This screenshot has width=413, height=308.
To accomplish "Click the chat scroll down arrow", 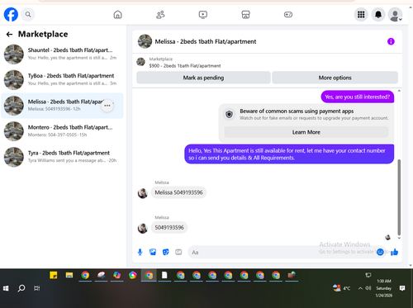I will [399, 238].
